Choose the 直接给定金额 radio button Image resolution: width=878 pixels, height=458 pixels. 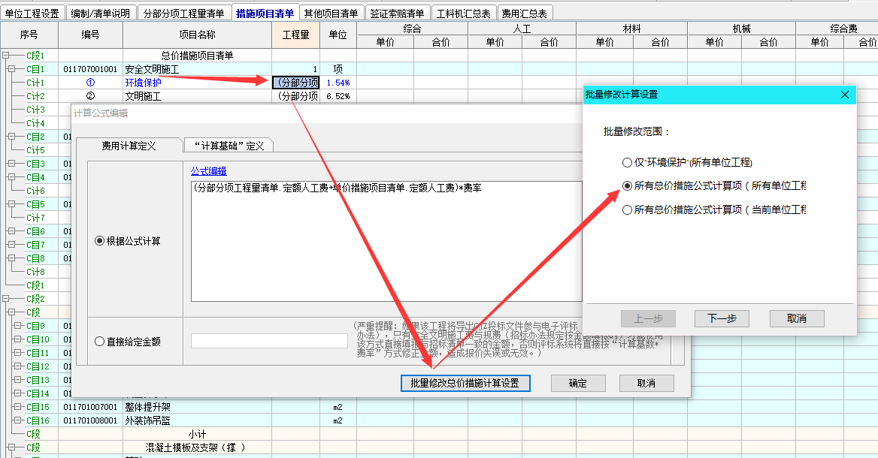pyautogui.click(x=100, y=342)
